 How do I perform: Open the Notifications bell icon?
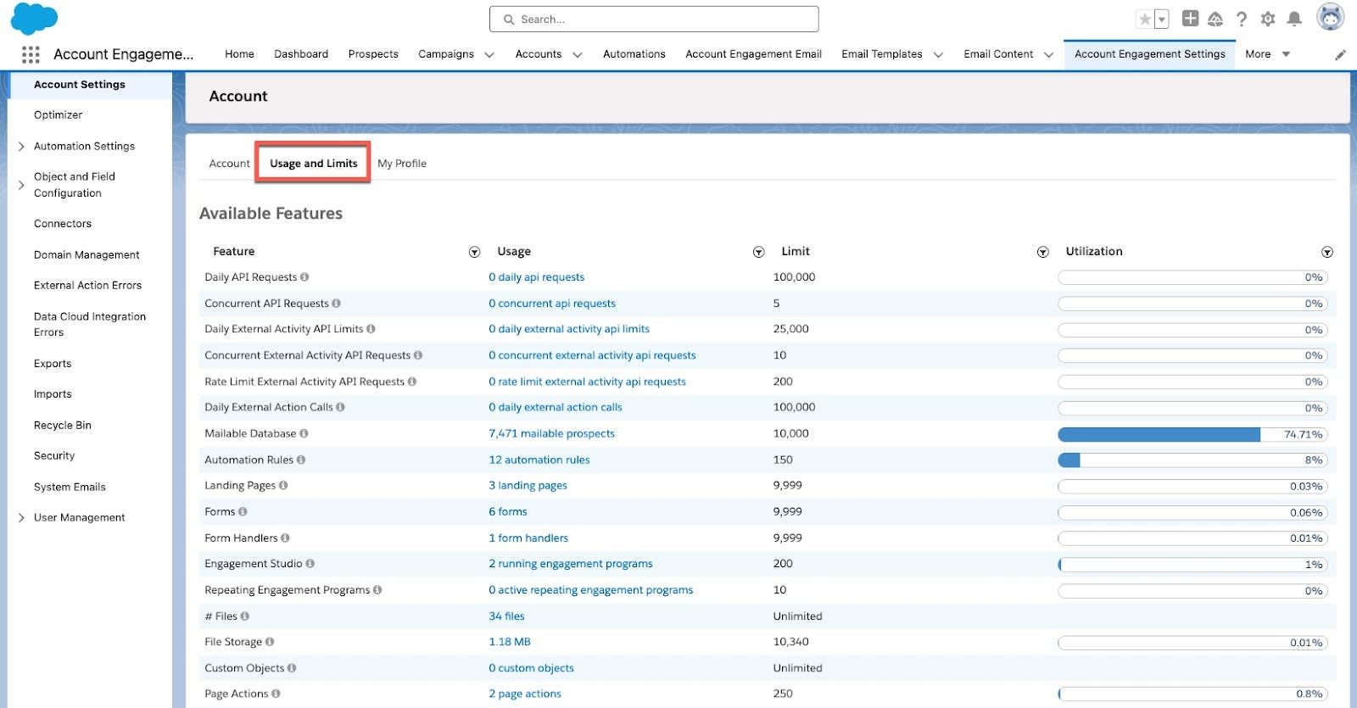(x=1294, y=19)
